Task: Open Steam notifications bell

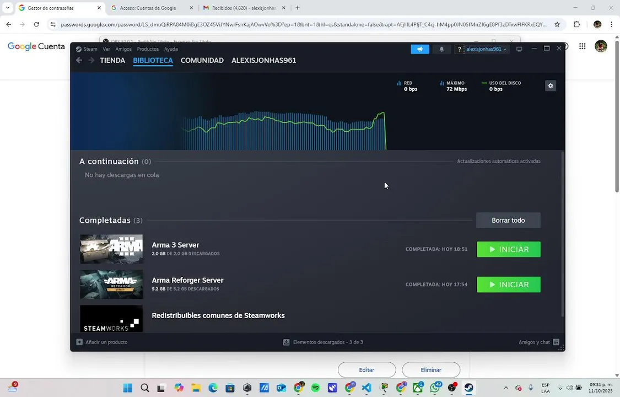Action: tap(441, 49)
